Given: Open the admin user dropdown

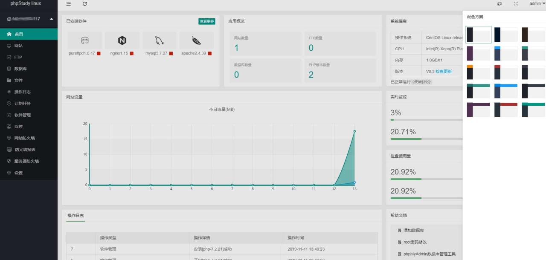Looking at the screenshot, I should [x=537, y=4].
